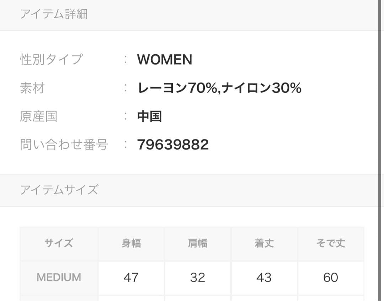This screenshot has height=301, width=384.
Task: Click the 原産国 label
Action: click(x=39, y=116)
